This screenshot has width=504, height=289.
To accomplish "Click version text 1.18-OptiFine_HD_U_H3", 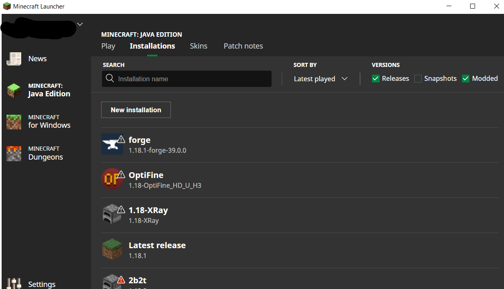I will click(x=165, y=186).
